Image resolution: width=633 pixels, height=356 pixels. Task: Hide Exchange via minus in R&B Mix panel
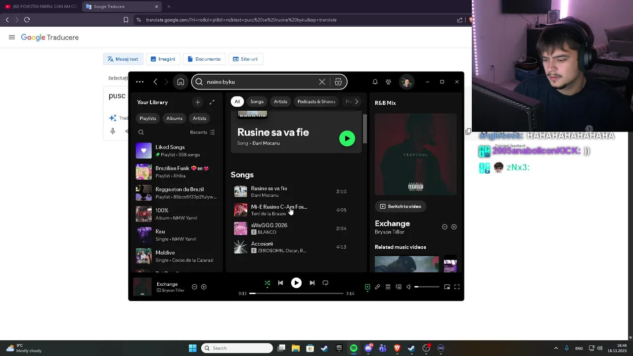click(445, 227)
